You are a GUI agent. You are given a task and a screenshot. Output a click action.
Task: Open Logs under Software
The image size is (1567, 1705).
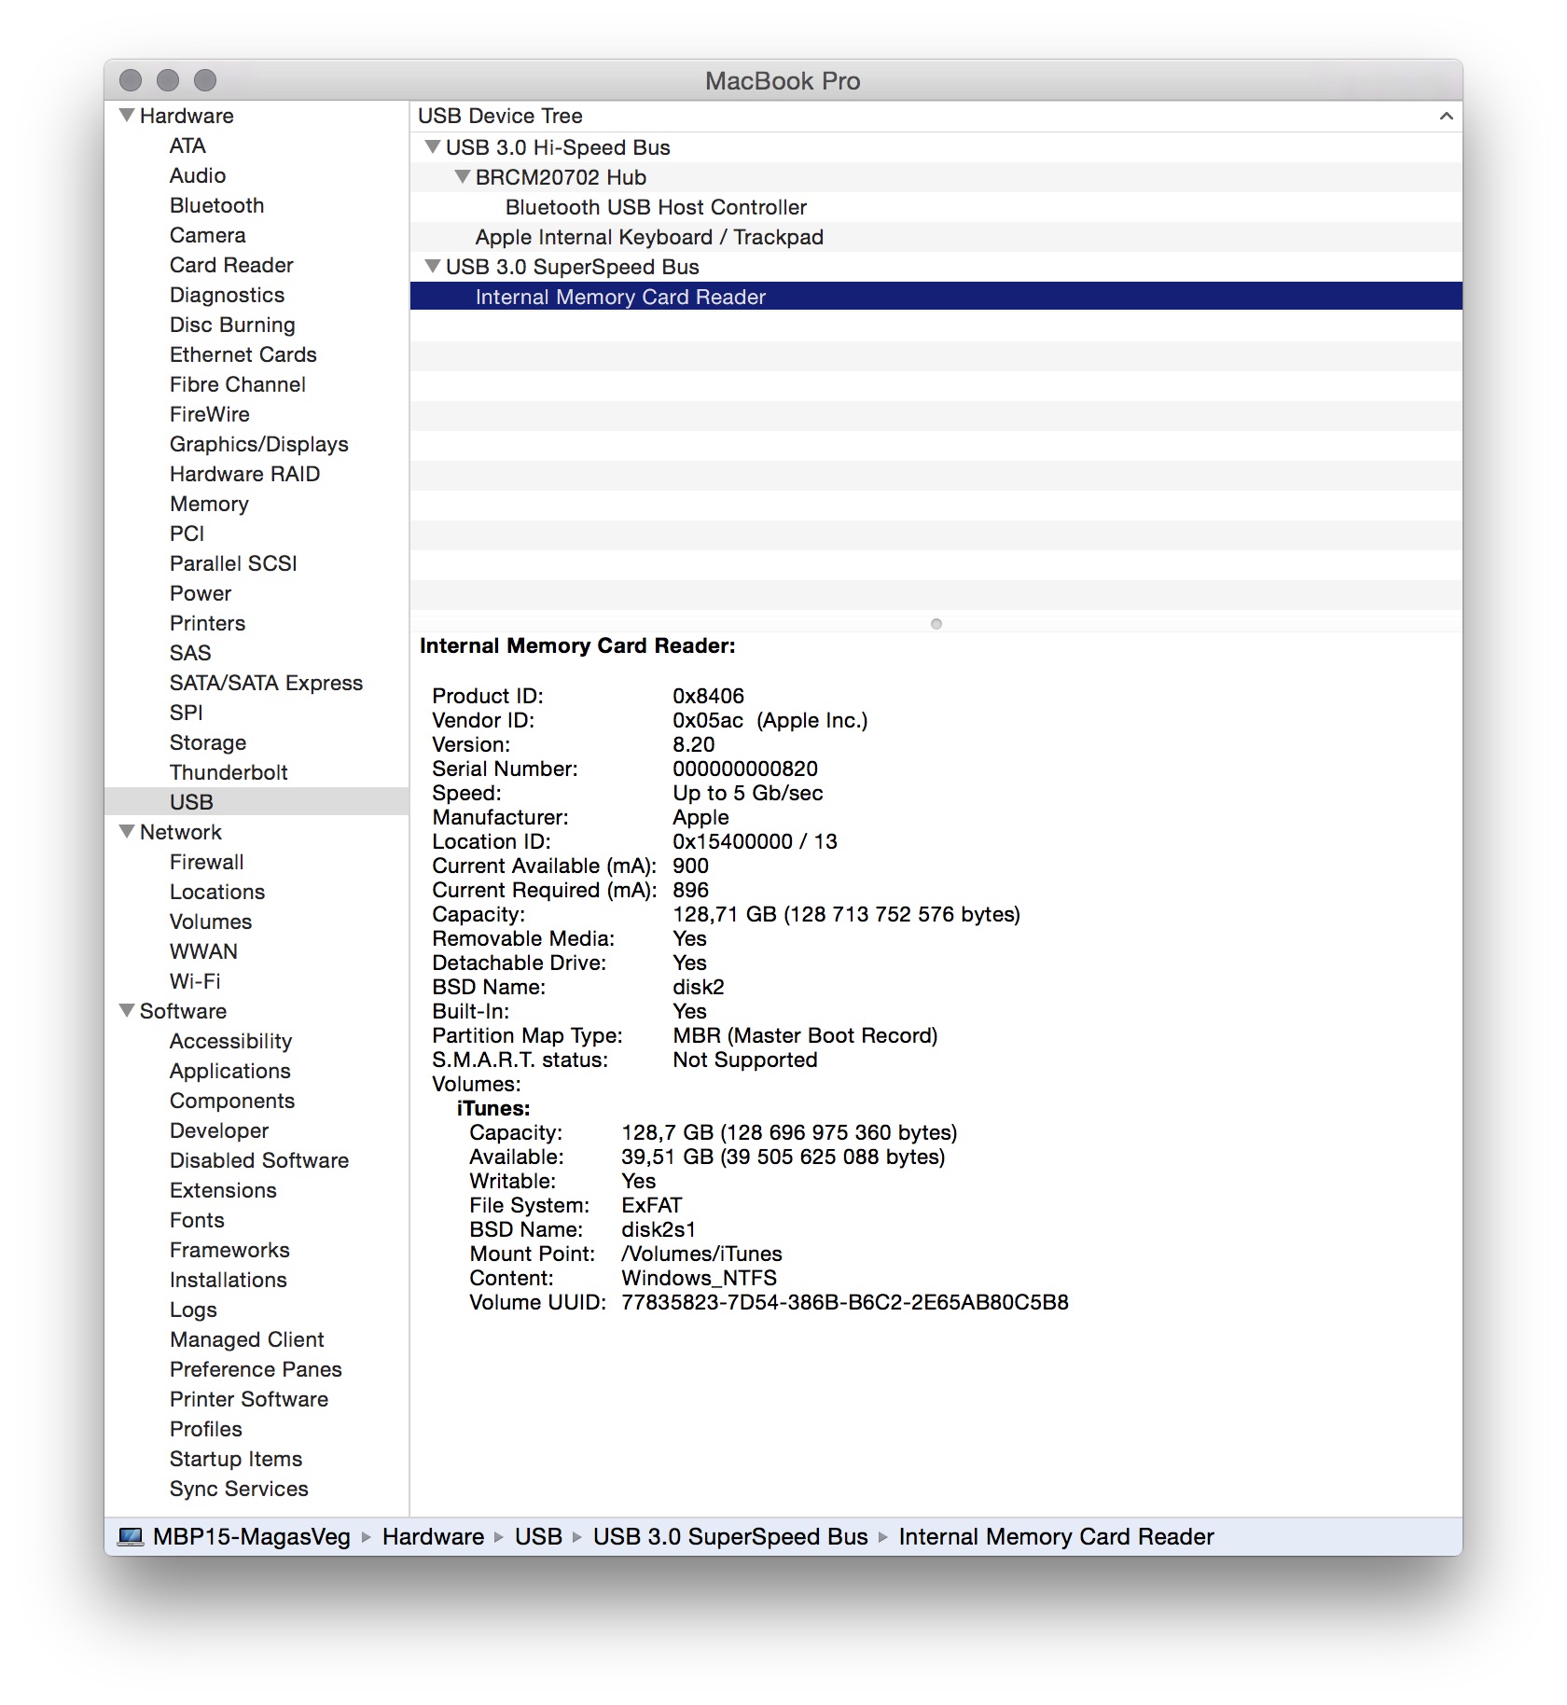coord(193,1310)
